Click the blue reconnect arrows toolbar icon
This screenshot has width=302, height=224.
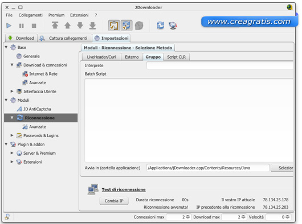pyautogui.click(x=161, y=26)
